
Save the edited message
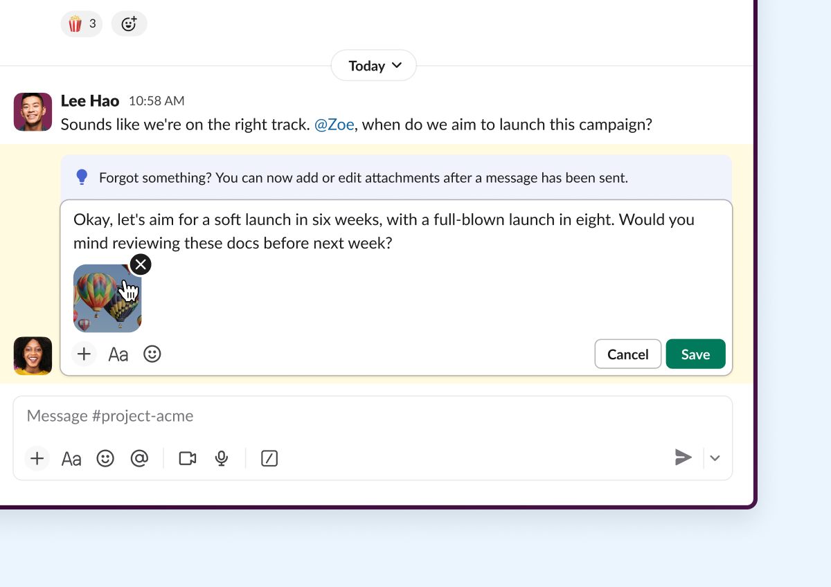pyautogui.click(x=695, y=354)
